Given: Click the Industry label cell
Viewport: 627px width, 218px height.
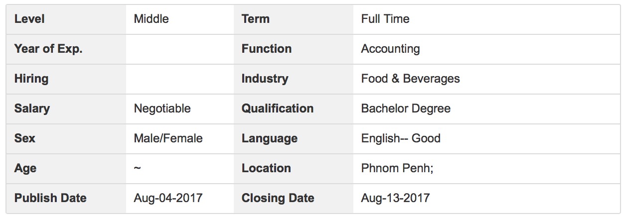Looking at the screenshot, I should coord(293,79).
